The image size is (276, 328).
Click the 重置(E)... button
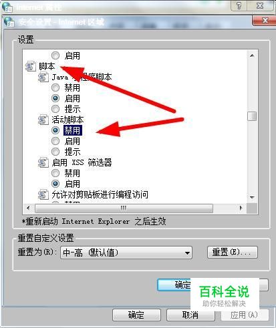[233, 252]
